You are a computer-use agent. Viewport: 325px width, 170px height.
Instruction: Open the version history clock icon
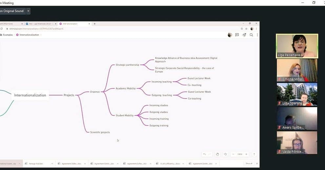click(x=225, y=154)
